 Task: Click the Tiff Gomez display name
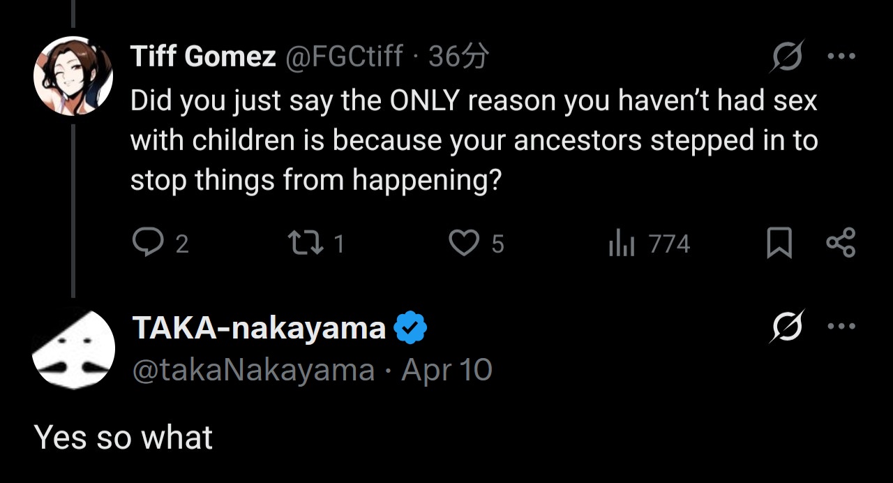pyautogui.click(x=203, y=57)
